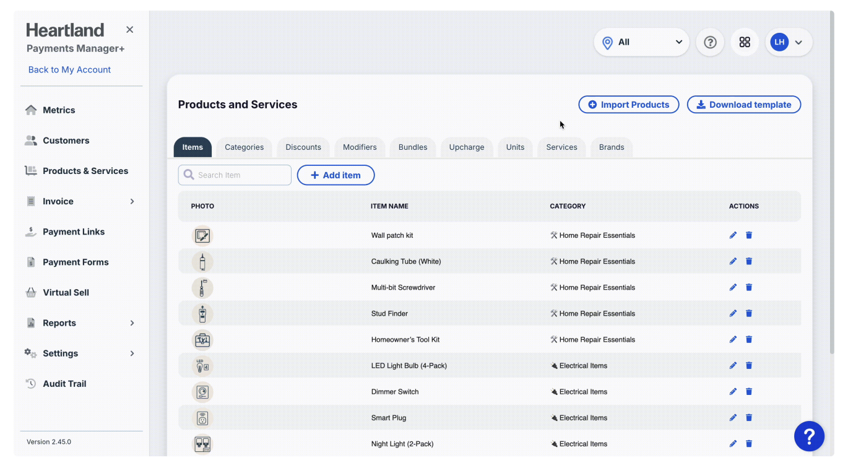Viewport: 848px width, 468px height.
Task: Edit the Smart Plug item with pencil icon
Action: (x=733, y=418)
